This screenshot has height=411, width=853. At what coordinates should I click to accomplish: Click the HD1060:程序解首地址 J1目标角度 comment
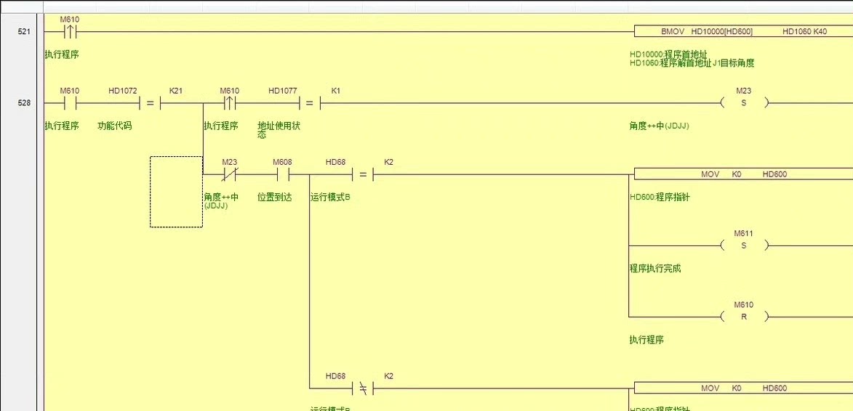tap(692, 63)
